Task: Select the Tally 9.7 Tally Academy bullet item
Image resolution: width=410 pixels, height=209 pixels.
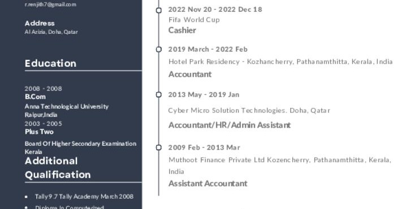Action: pos(84,197)
